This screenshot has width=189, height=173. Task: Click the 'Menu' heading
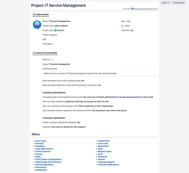pyautogui.click(x=36, y=134)
